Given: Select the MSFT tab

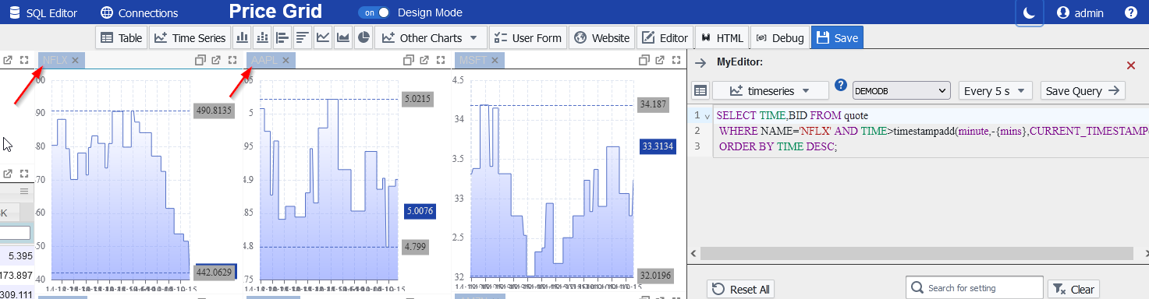Looking at the screenshot, I should pyautogui.click(x=473, y=60).
